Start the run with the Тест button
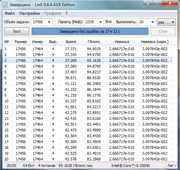 tap(17, 31)
